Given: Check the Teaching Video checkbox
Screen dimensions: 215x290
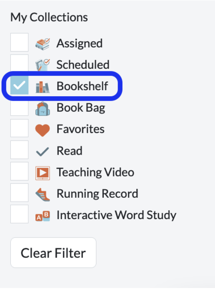Looking at the screenshot, I should pos(19,171).
